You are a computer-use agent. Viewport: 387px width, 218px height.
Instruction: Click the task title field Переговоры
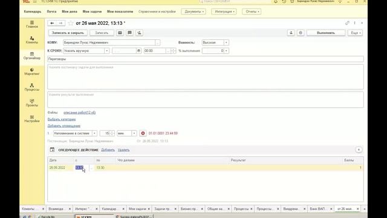[206, 59]
